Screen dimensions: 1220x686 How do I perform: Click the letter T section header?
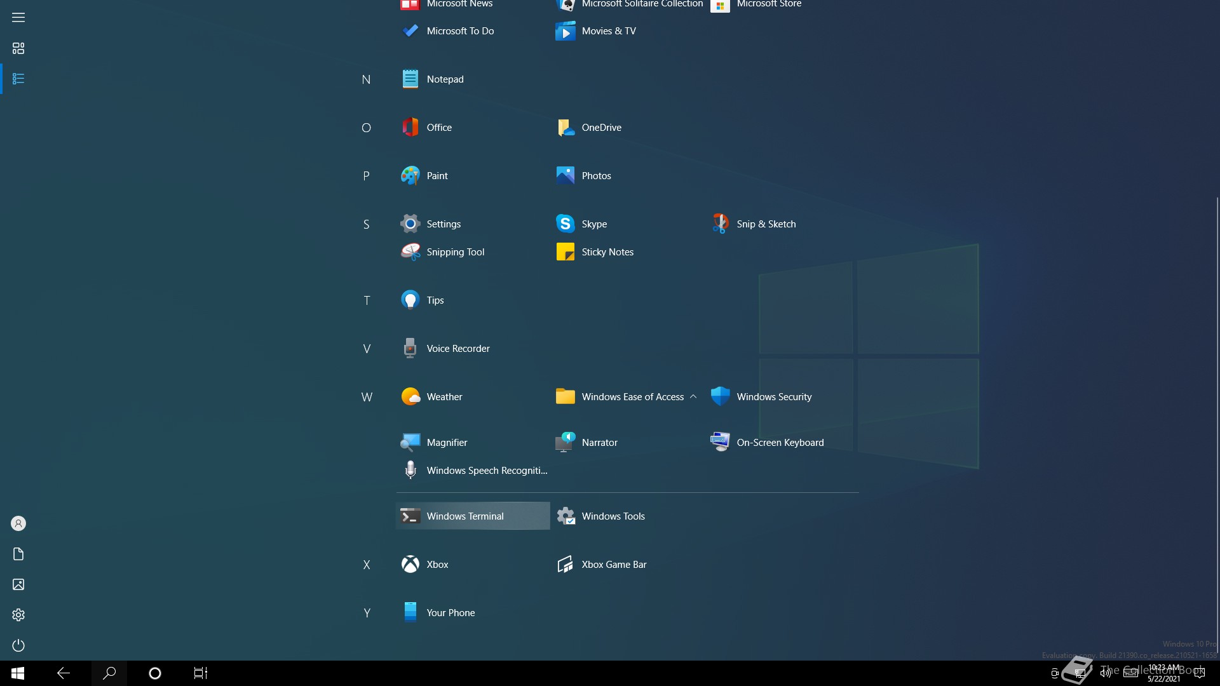point(367,300)
